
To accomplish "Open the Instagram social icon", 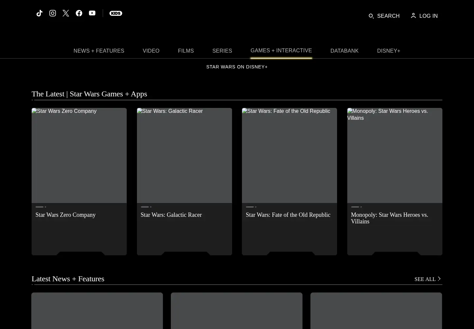I will (53, 13).
